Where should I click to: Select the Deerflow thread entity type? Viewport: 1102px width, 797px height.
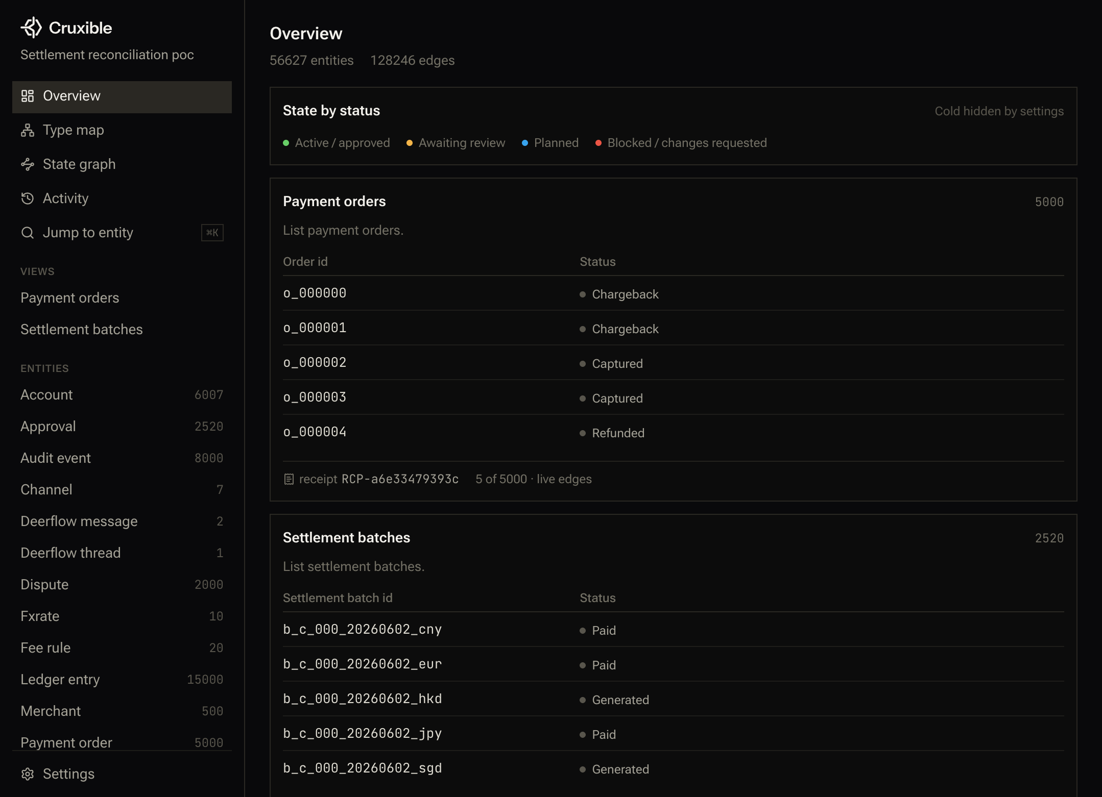tap(122, 553)
